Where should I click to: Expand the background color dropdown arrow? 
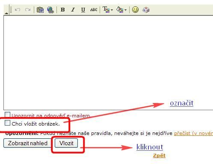tap(125, 10)
